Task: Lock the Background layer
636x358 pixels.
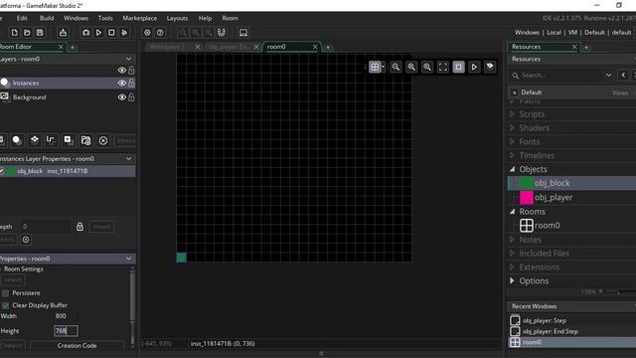Action: 131,97
